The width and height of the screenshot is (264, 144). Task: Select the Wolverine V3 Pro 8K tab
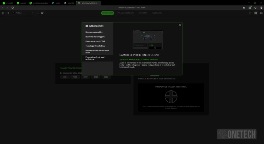(x=88, y=3)
